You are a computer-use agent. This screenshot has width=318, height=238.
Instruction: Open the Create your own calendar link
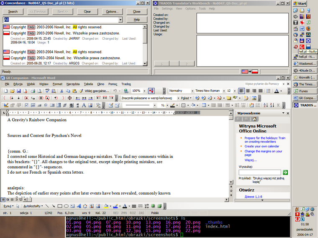[x=262, y=146]
